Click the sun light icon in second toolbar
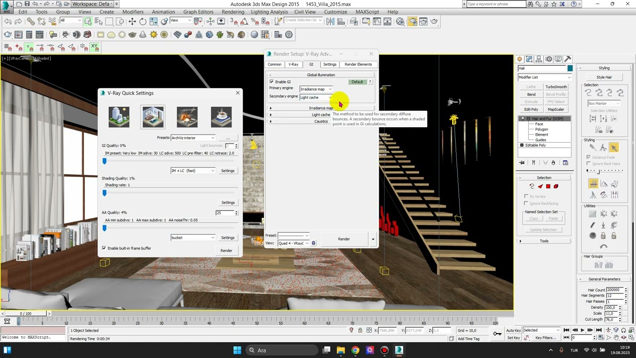The height and width of the screenshot is (358, 636). tap(154, 34)
